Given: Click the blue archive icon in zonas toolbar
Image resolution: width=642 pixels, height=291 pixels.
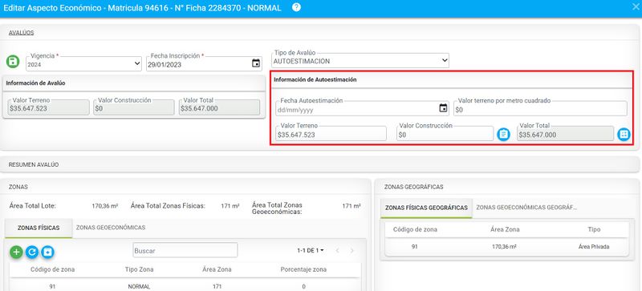Looking at the screenshot, I should tap(47, 252).
